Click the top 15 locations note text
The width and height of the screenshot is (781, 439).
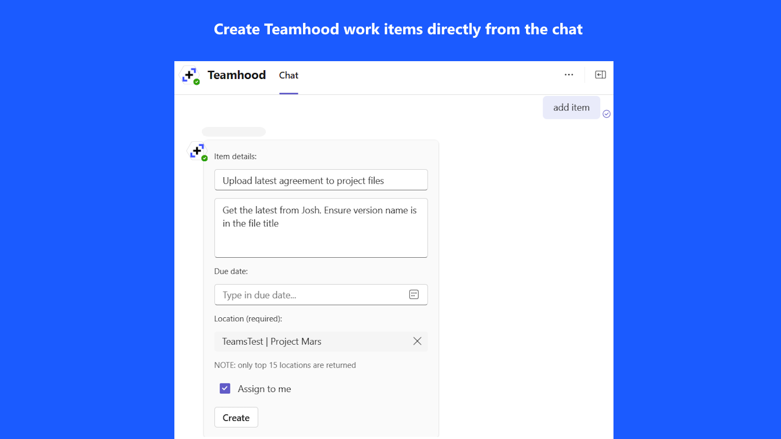(285, 365)
